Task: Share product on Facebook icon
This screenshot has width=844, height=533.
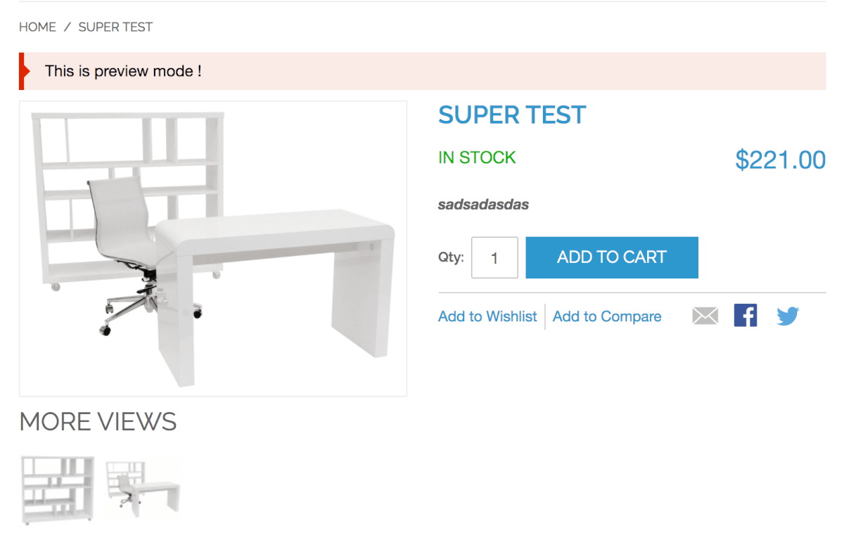Action: (x=745, y=315)
